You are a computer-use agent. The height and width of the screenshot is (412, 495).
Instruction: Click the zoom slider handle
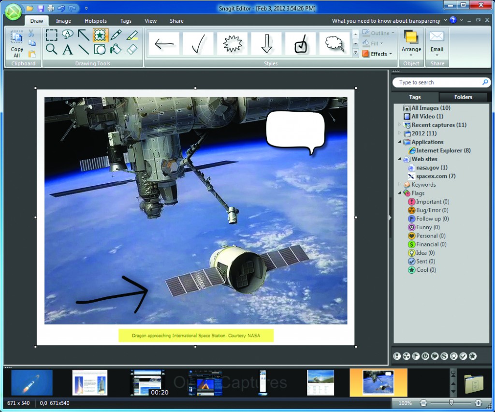[x=451, y=402]
